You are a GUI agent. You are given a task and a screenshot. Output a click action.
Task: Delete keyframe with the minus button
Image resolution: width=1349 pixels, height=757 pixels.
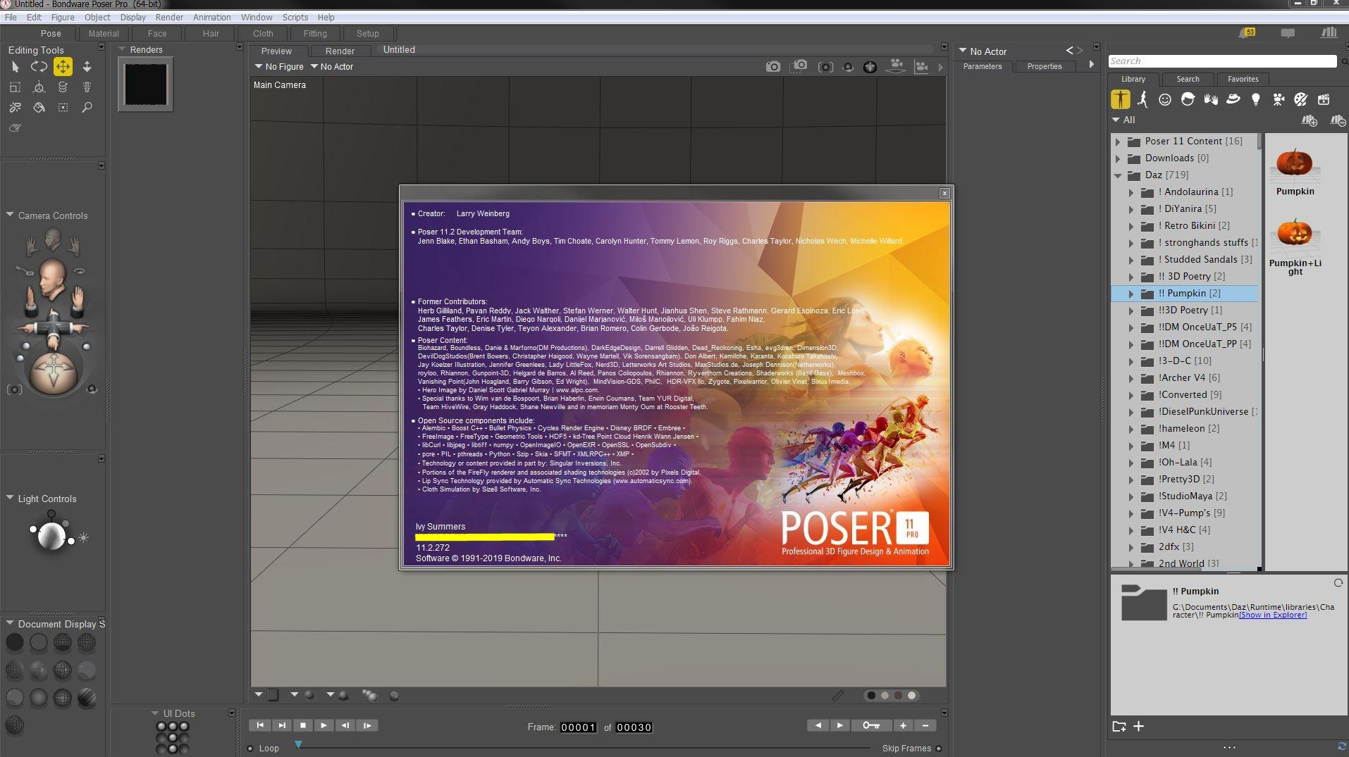[925, 725]
